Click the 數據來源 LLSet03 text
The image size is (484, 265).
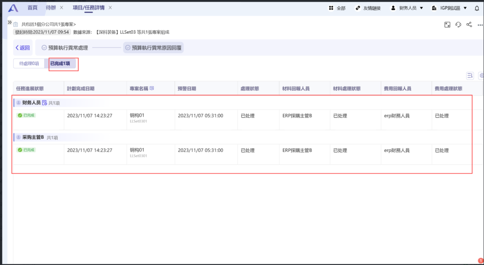[x=121, y=32]
